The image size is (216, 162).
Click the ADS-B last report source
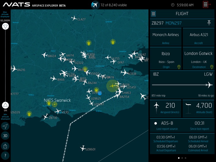pos(167,126)
